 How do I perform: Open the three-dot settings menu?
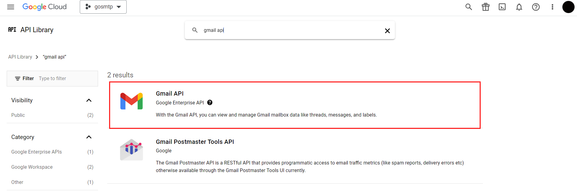click(x=552, y=7)
